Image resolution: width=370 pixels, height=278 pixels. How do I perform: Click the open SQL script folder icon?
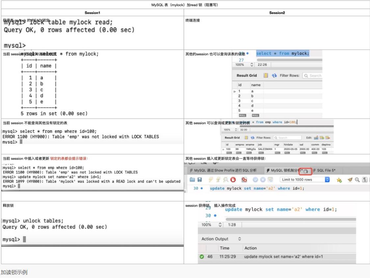coord(192,180)
